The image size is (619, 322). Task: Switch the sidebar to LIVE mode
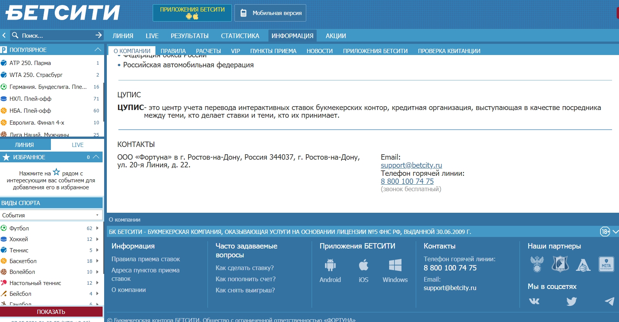tap(78, 145)
